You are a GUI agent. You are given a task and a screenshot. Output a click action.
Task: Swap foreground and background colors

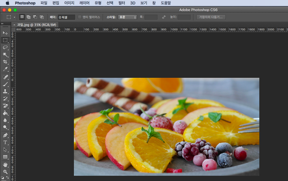click(x=7, y=177)
